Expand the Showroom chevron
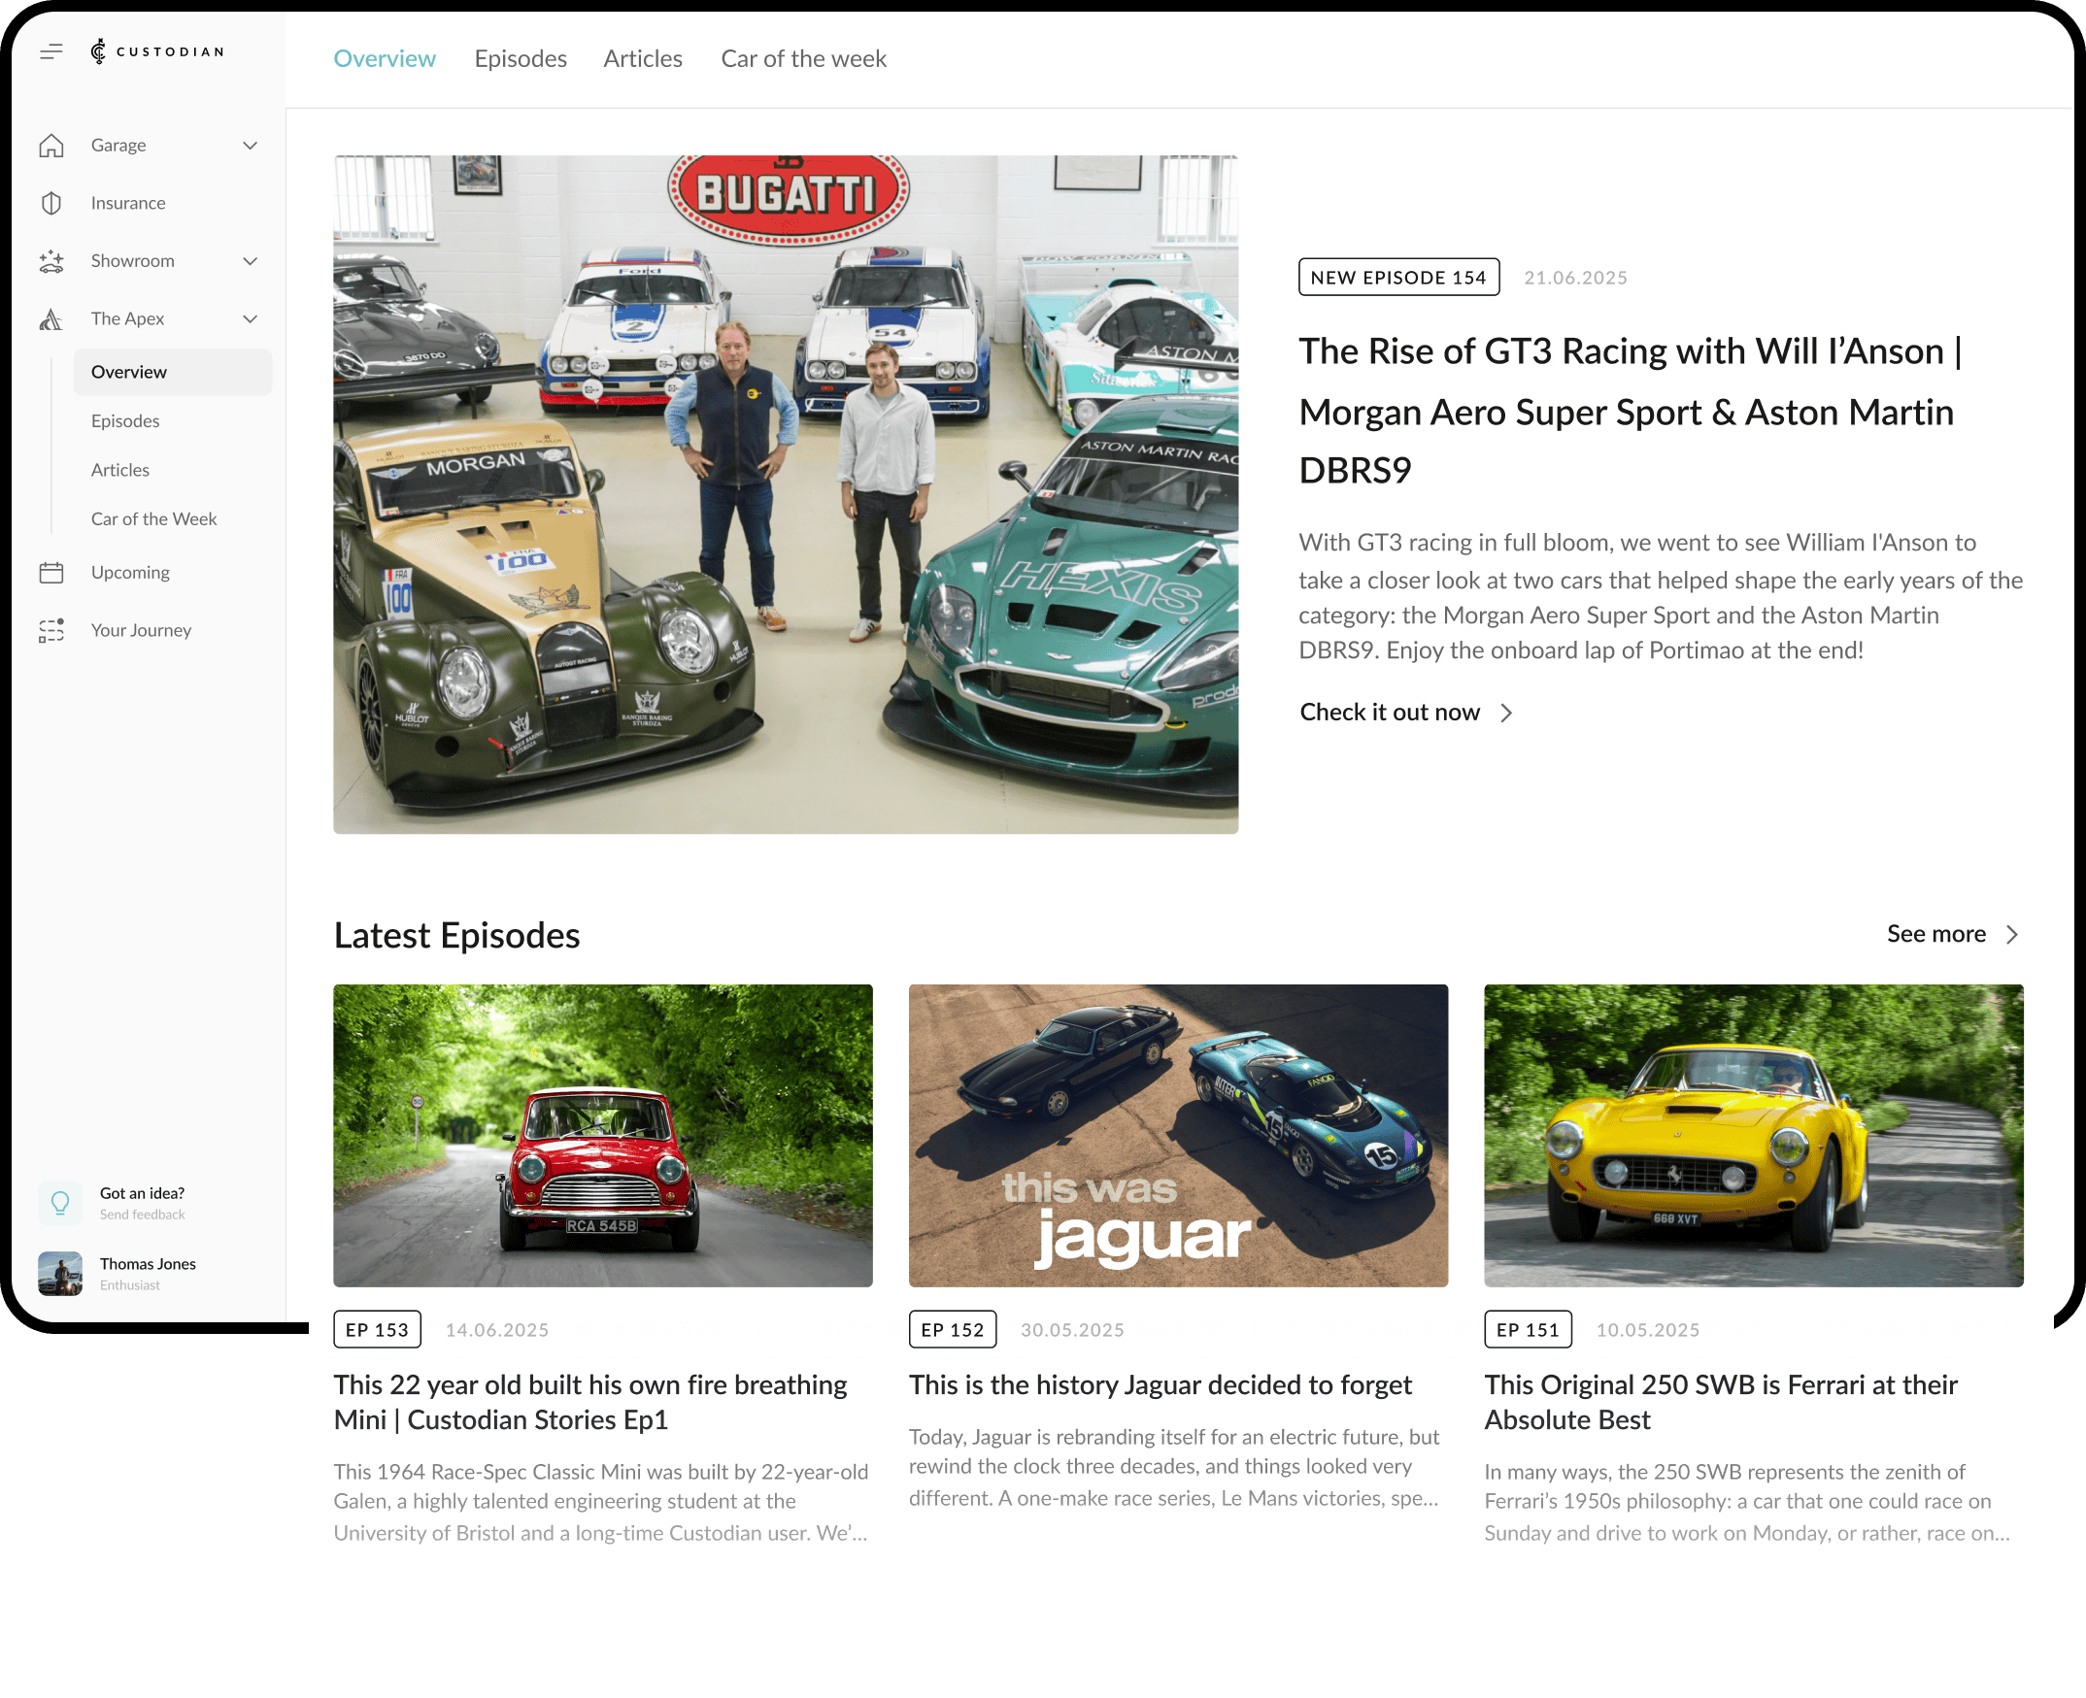This screenshot has width=2086, height=1698. [x=251, y=261]
